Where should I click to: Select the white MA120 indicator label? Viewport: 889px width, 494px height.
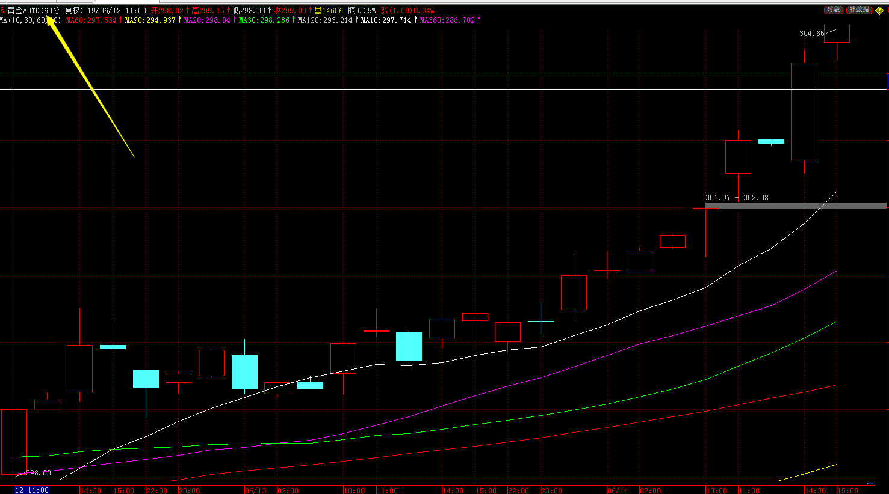coord(325,20)
